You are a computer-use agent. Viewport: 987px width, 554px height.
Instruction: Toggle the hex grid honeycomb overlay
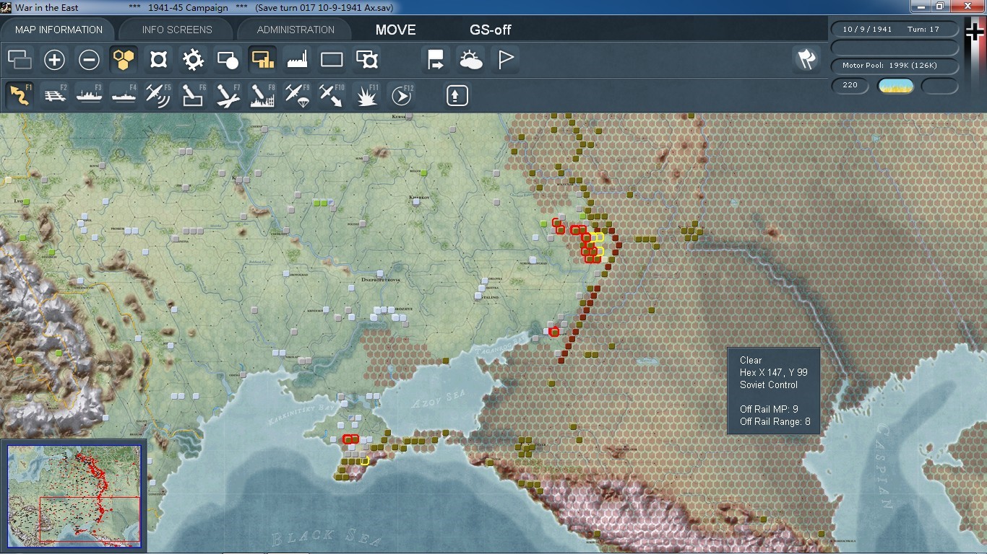click(x=124, y=59)
